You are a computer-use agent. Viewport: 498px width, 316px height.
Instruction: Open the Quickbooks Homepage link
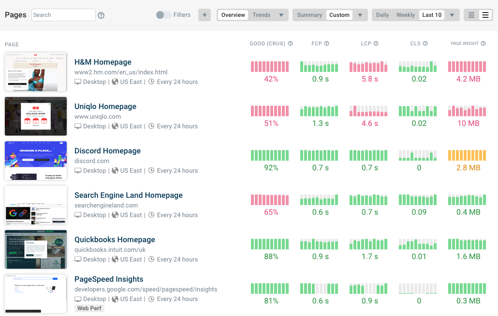[x=115, y=240]
